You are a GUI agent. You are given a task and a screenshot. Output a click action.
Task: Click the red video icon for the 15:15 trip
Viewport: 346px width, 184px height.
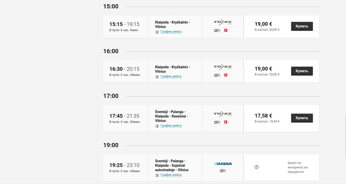pyautogui.click(x=226, y=30)
